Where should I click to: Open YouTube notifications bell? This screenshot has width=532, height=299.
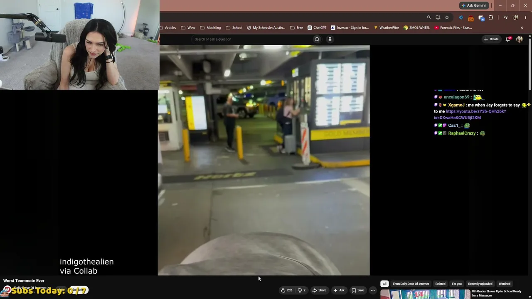(507, 39)
